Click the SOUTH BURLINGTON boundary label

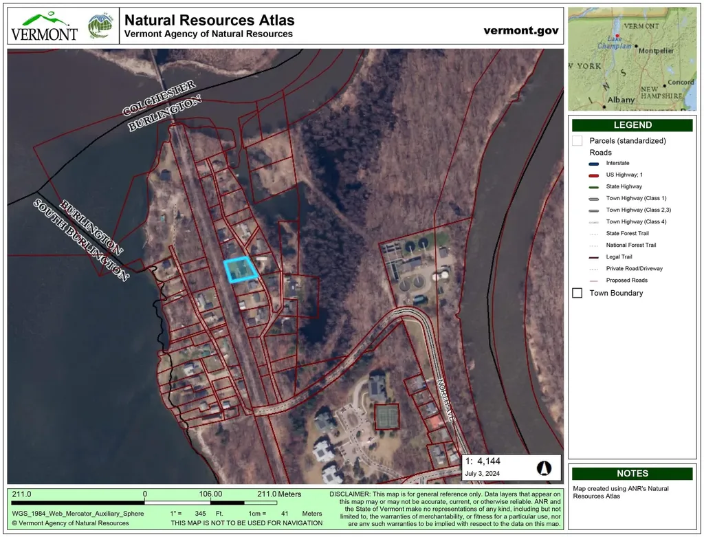point(81,241)
